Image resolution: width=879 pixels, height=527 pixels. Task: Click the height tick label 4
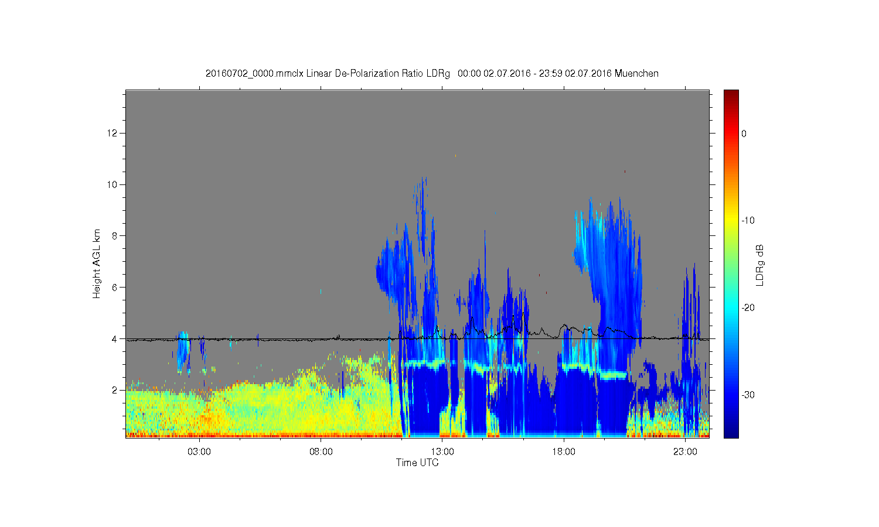pyautogui.click(x=115, y=338)
